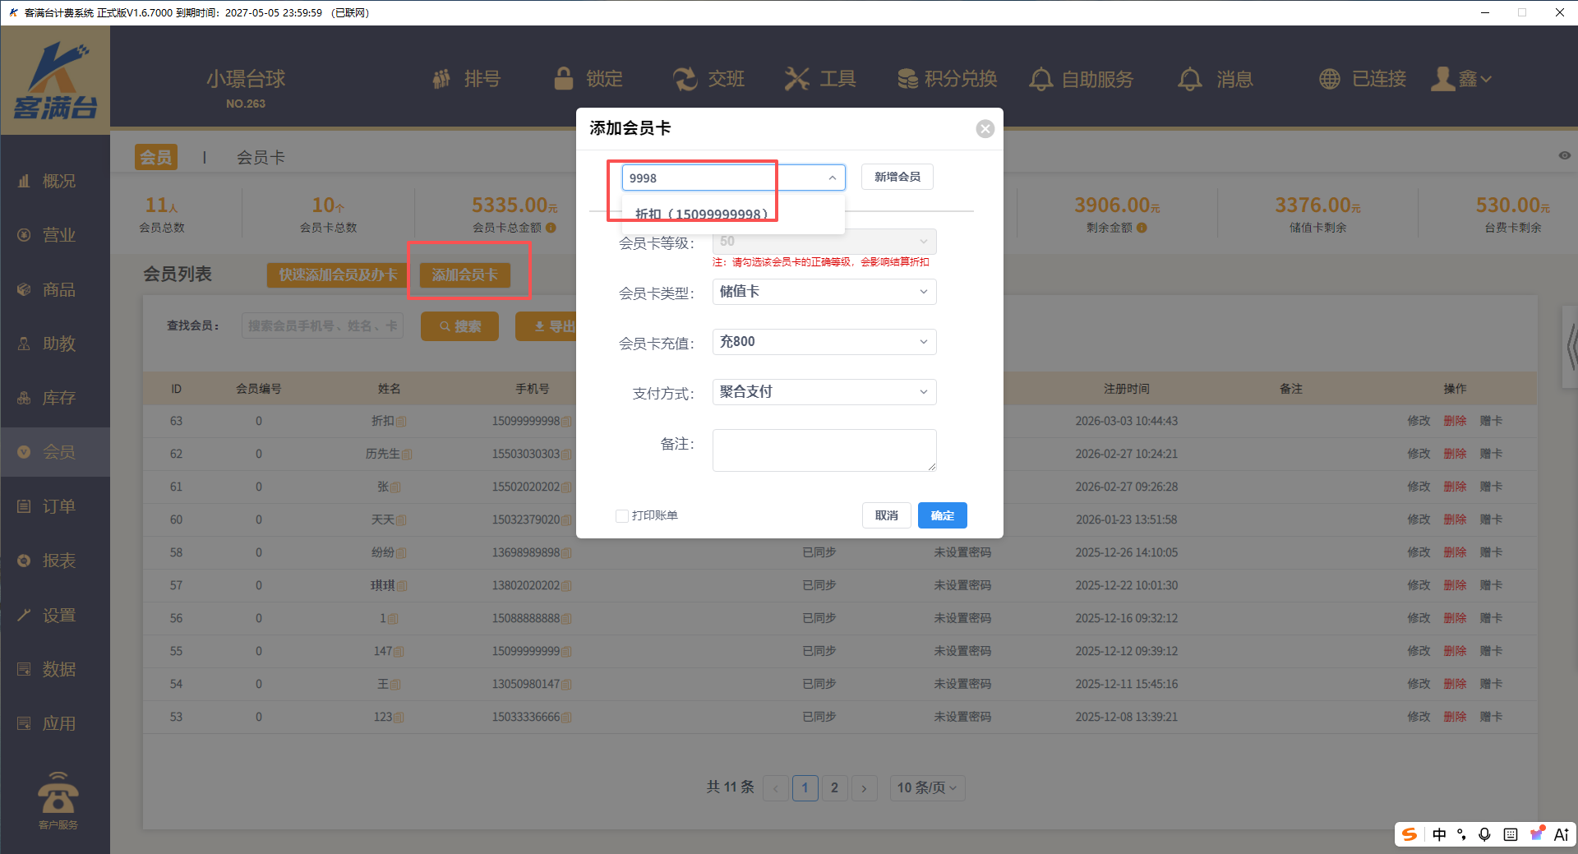Click the 客户服务 telephone icon
Screen dimensions: 1578x854
58,795
